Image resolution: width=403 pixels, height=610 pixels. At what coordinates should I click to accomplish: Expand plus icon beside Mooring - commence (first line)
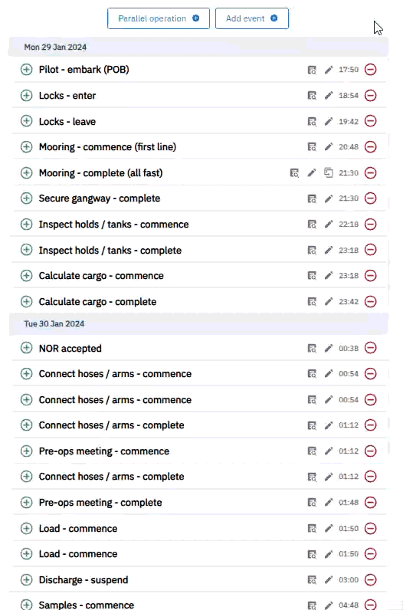point(27,147)
